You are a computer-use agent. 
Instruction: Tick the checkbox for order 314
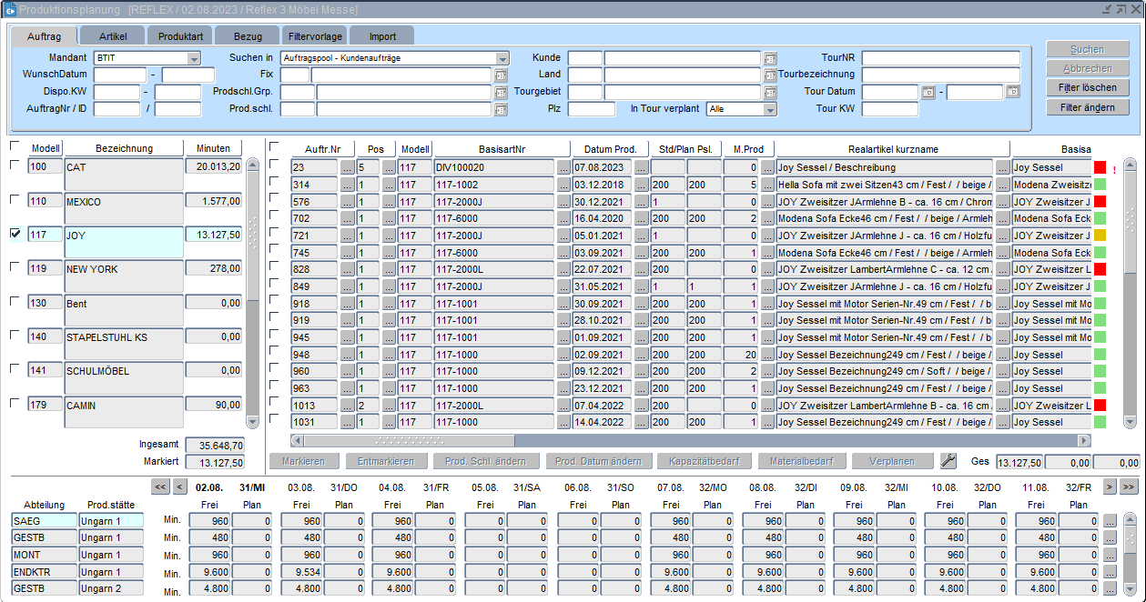point(275,181)
